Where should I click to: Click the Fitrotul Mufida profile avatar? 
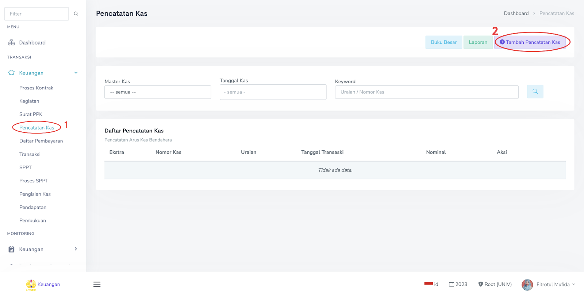(x=527, y=285)
